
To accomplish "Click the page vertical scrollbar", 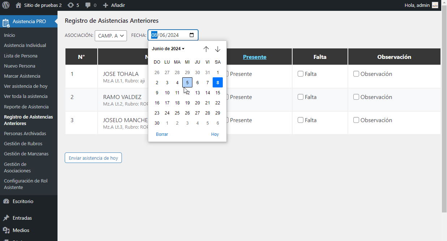I will (444, 108).
